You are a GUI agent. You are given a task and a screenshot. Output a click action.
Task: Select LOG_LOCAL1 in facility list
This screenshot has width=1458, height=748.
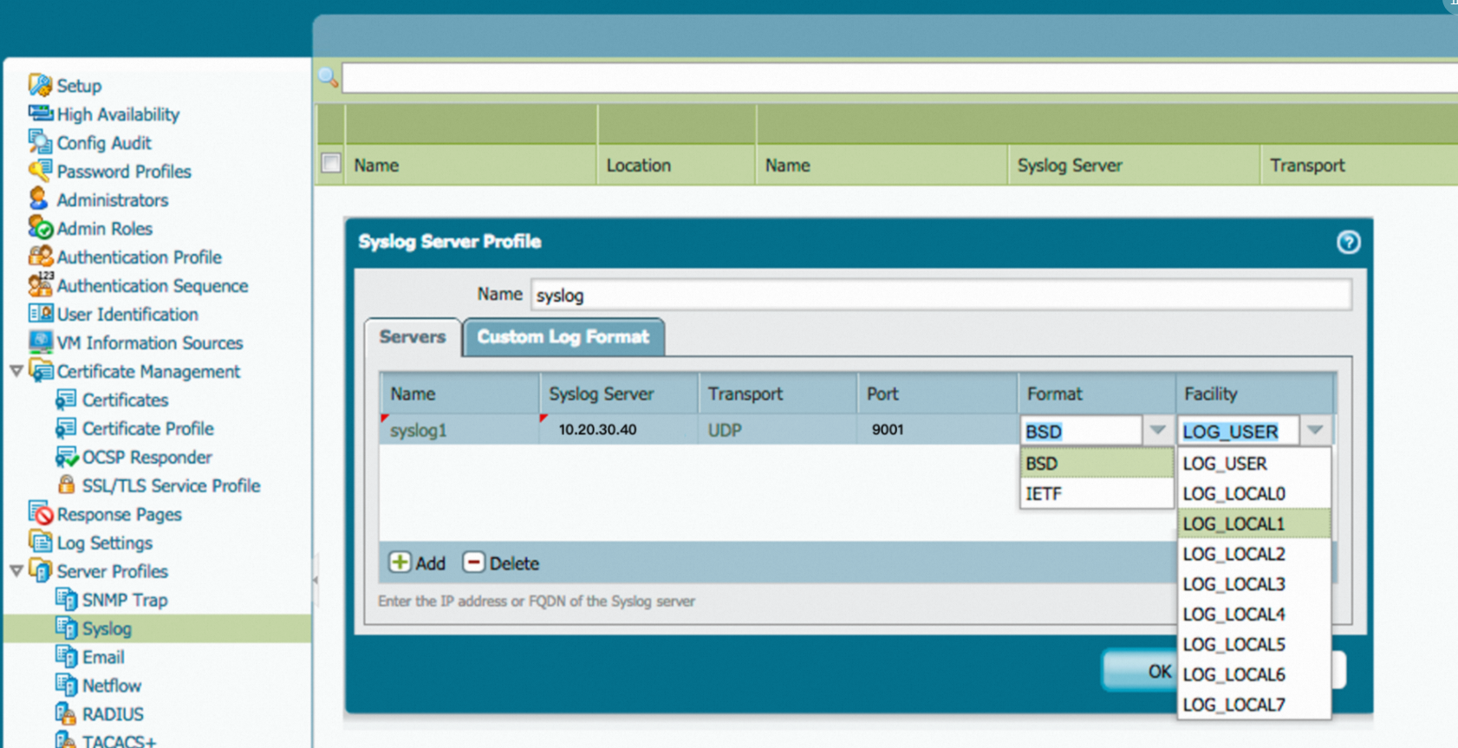point(1253,524)
